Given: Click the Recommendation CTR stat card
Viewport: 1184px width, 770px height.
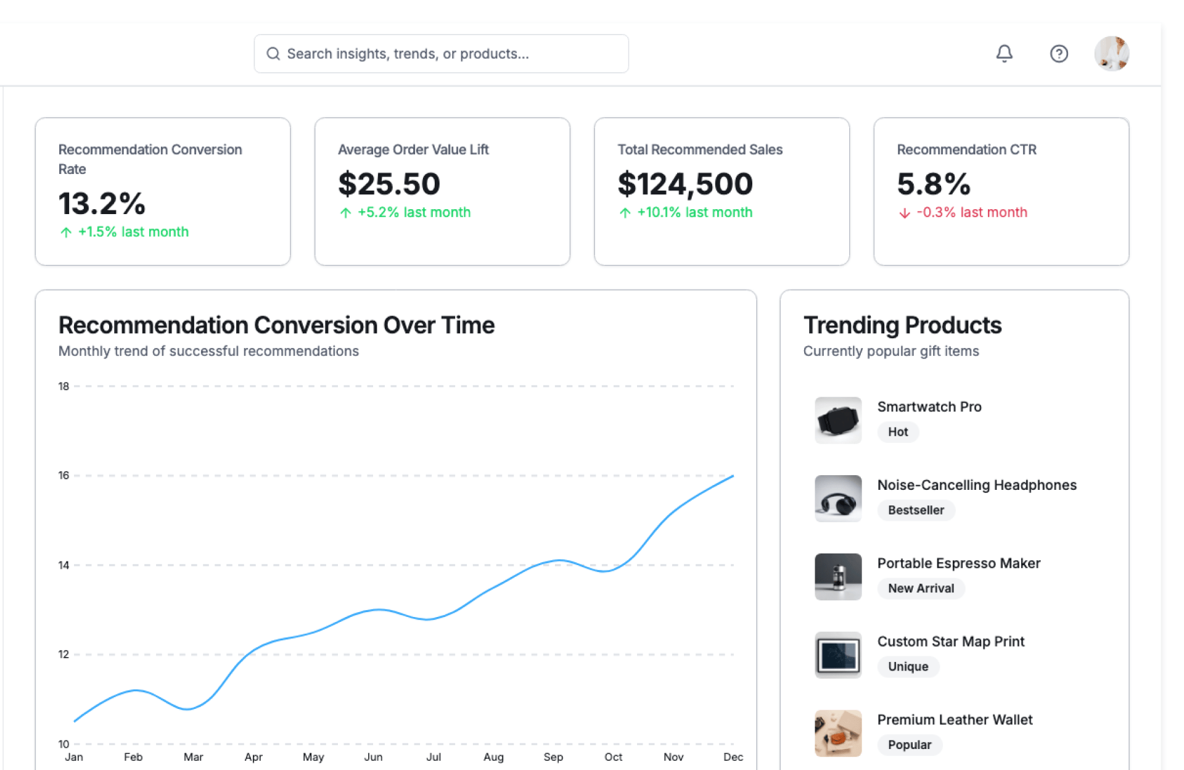Looking at the screenshot, I should coord(1000,191).
